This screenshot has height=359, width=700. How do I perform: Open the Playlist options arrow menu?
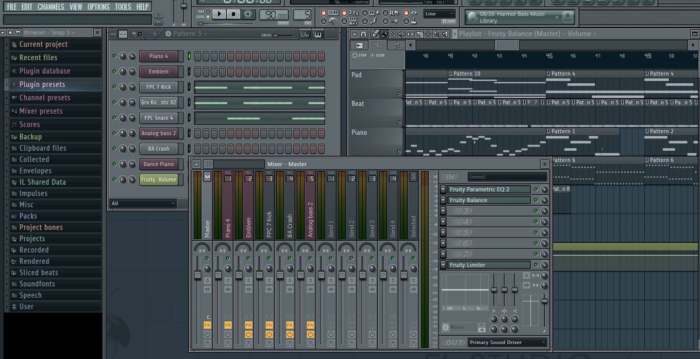coord(355,34)
